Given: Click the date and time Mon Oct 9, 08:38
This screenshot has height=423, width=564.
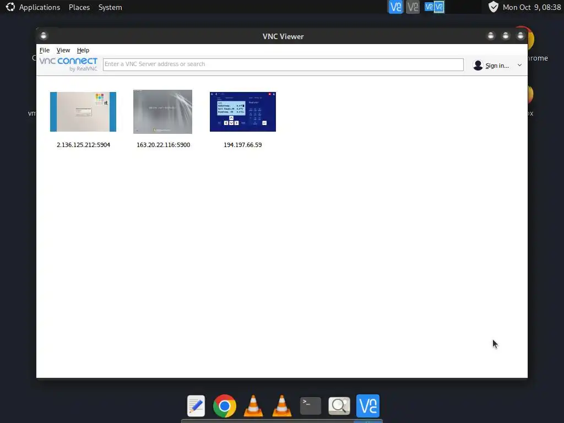Looking at the screenshot, I should 532,7.
